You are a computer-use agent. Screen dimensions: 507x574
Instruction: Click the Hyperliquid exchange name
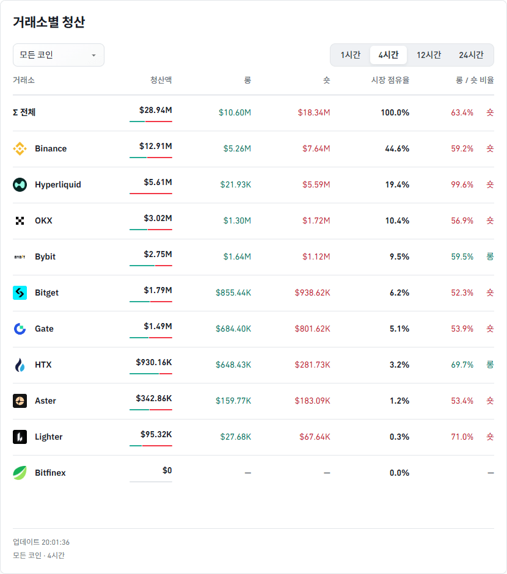point(58,184)
